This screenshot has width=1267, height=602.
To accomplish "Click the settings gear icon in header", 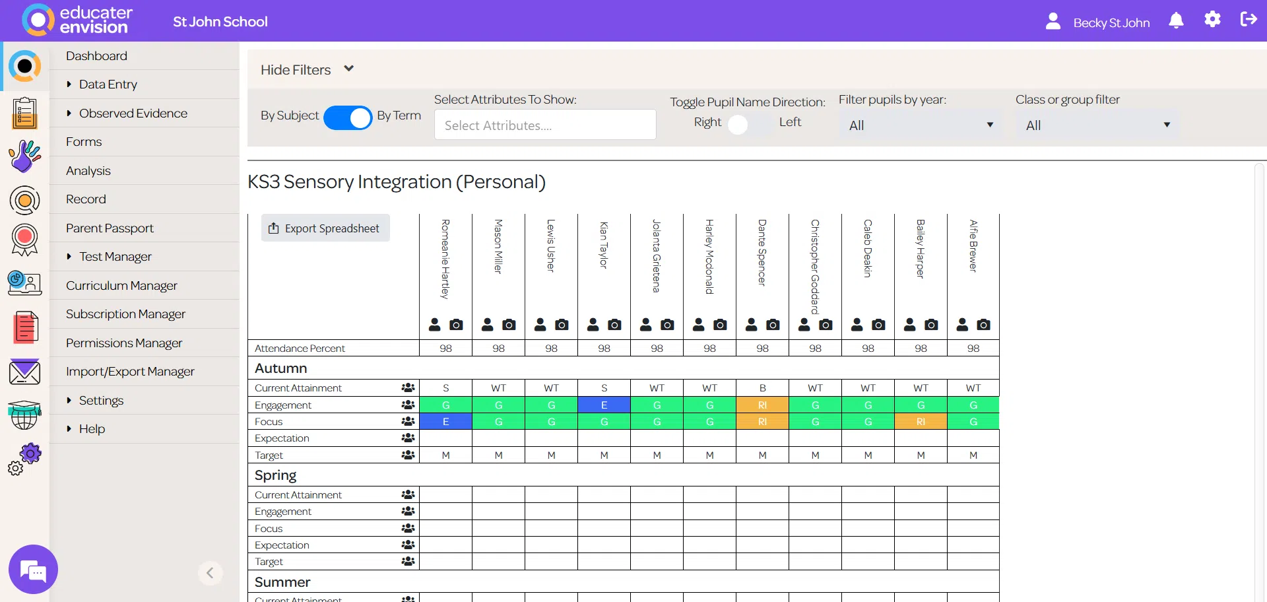I will tap(1212, 20).
